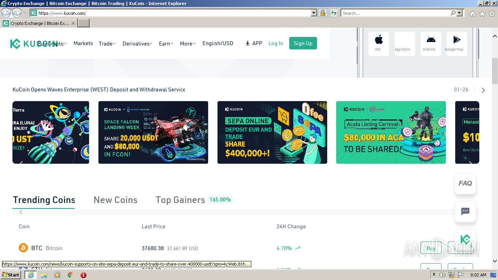This screenshot has width=498, height=280.
Task: Click the Last Price column header
Action: tap(153, 226)
